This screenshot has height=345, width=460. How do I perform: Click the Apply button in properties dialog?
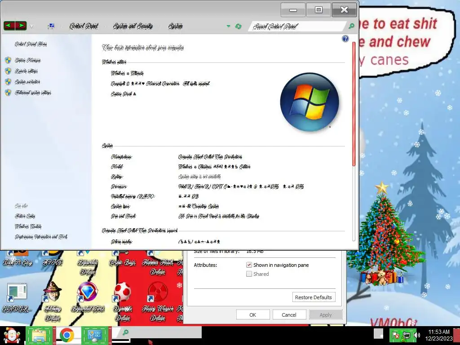pyautogui.click(x=326, y=315)
